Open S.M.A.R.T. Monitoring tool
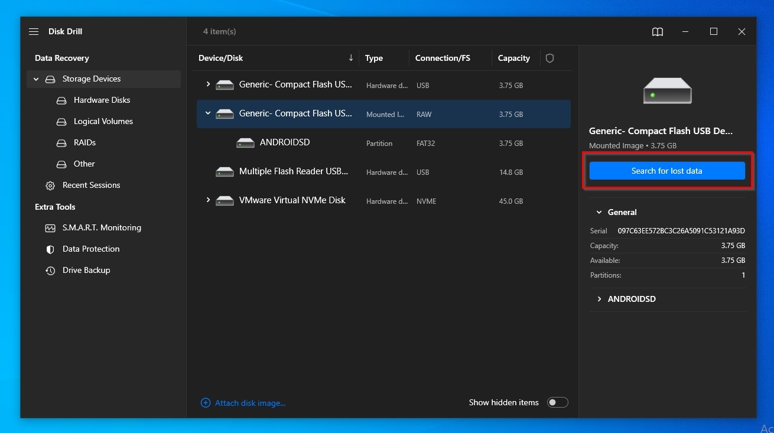The height and width of the screenshot is (433, 774). click(x=102, y=228)
